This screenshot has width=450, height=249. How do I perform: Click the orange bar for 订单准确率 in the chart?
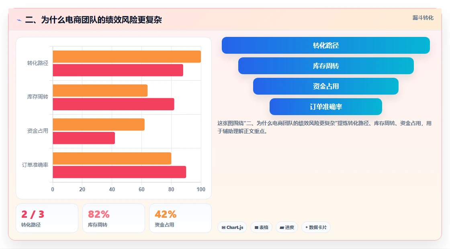112,158
